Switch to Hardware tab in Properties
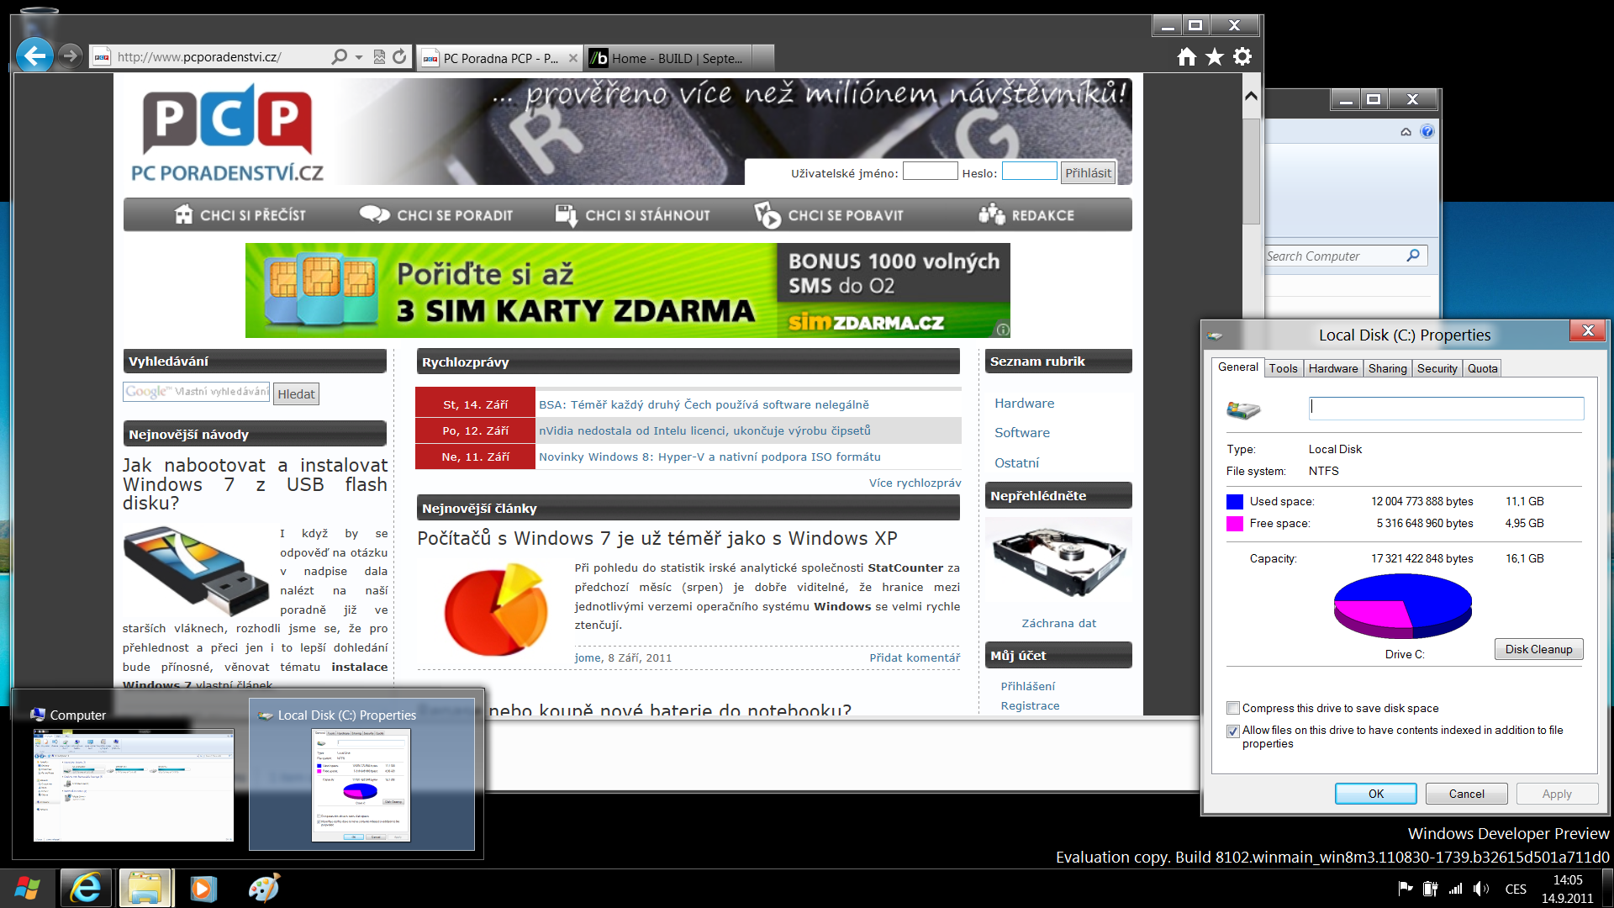The image size is (1614, 908). tap(1333, 368)
